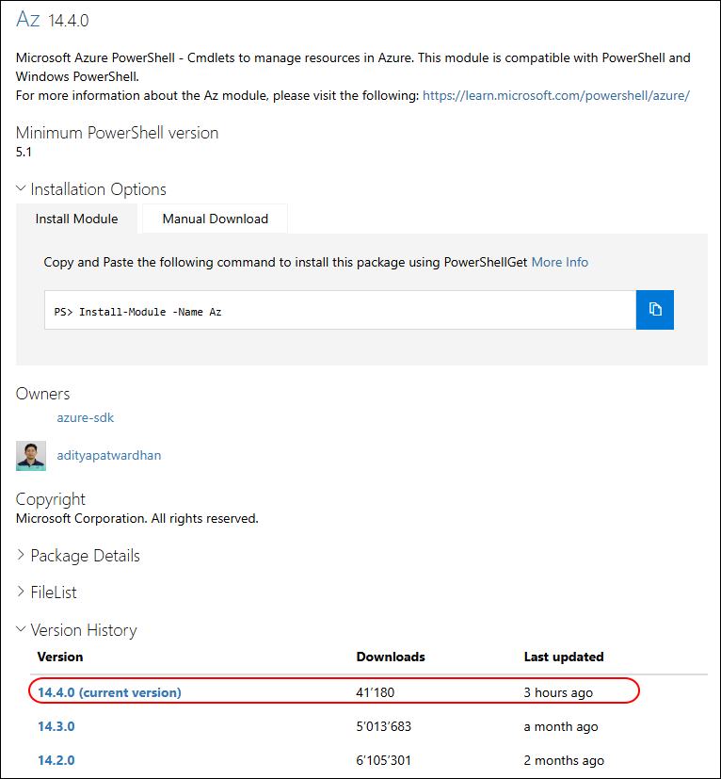Select the 5'013'683 downloads value
The height and width of the screenshot is (779, 721).
tap(383, 726)
